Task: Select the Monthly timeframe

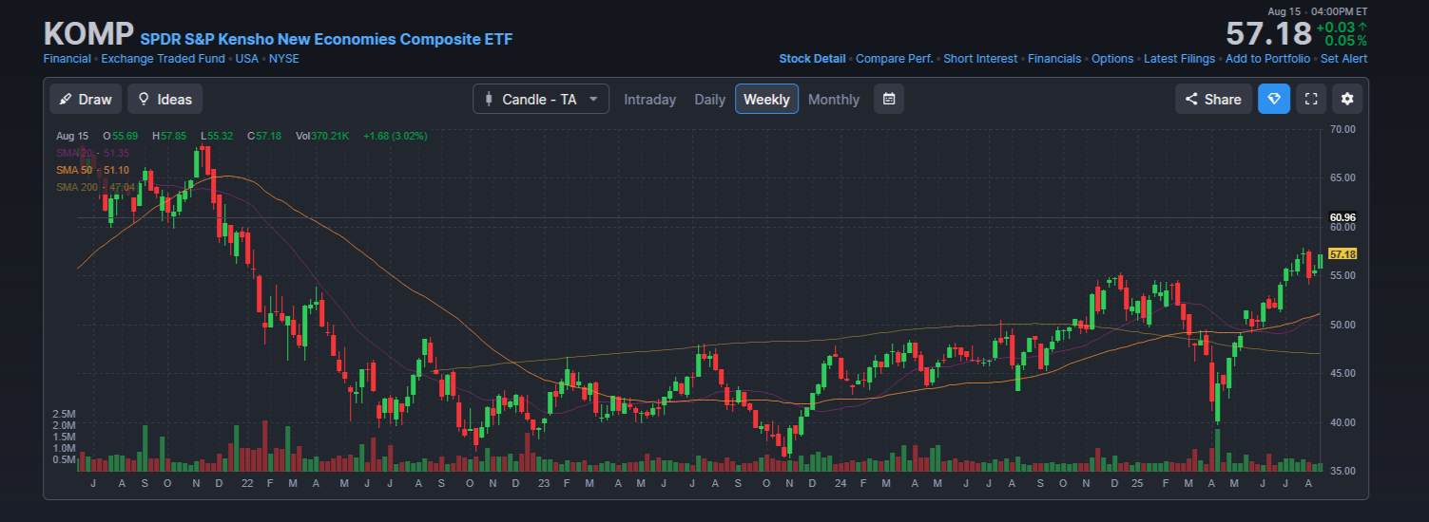Action: 834,100
